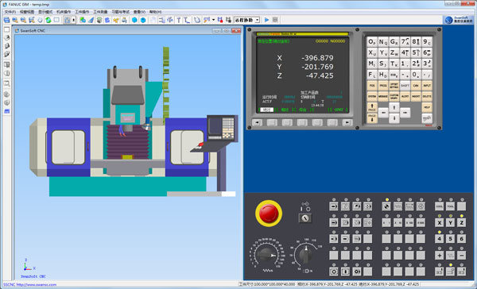Screen dimensions: 477x289
Task: Click the rapid traverse button between plus and minus
Action: pyautogui.click(x=450, y=256)
